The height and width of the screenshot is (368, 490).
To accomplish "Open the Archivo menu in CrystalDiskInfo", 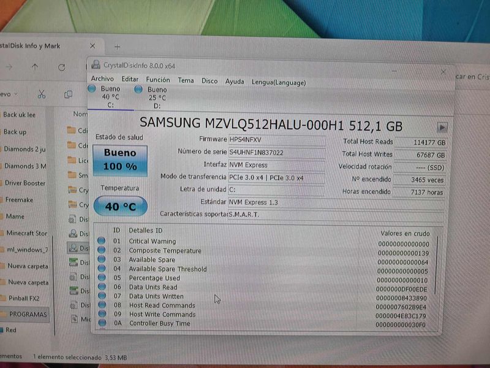I will [x=102, y=79].
